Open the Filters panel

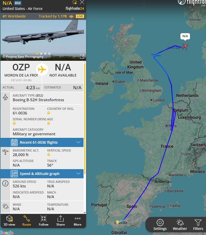coord(198,225)
